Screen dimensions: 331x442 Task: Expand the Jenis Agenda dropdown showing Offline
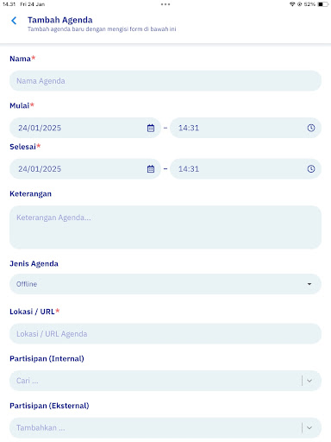point(165,284)
